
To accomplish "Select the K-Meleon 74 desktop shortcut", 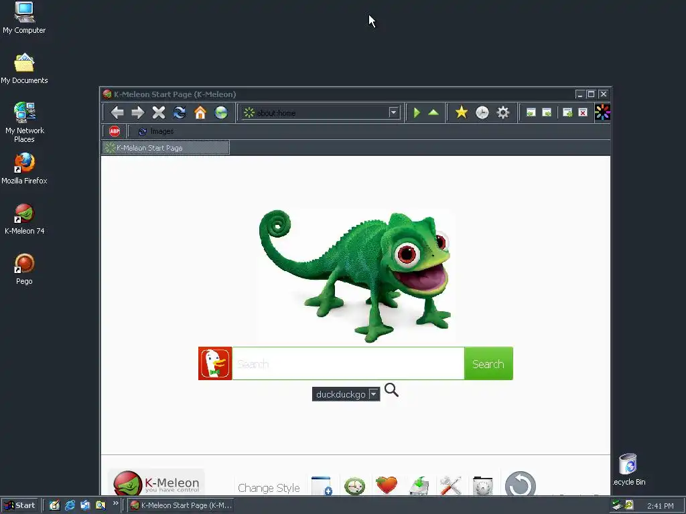I will [x=25, y=219].
